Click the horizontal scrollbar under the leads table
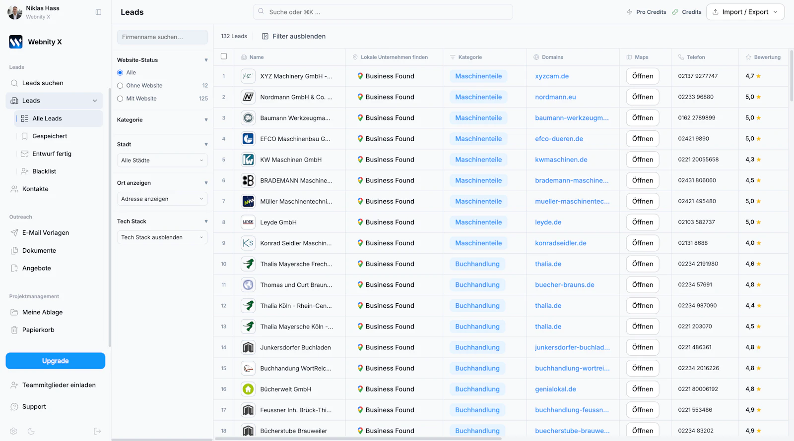Image resolution: width=794 pixels, height=441 pixels. [358, 439]
